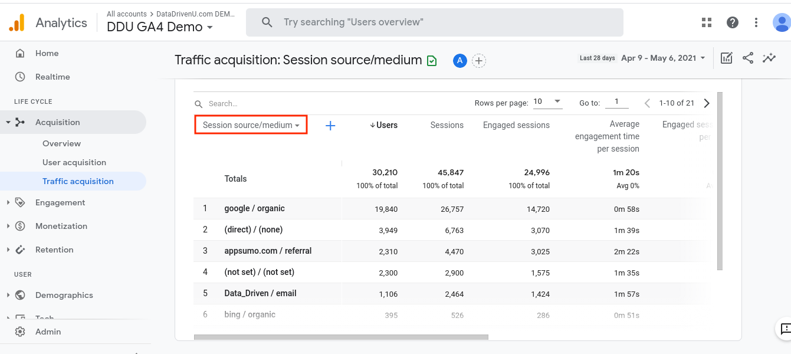This screenshot has height=354, width=791.
Task: Open Admin settings
Action: click(48, 332)
